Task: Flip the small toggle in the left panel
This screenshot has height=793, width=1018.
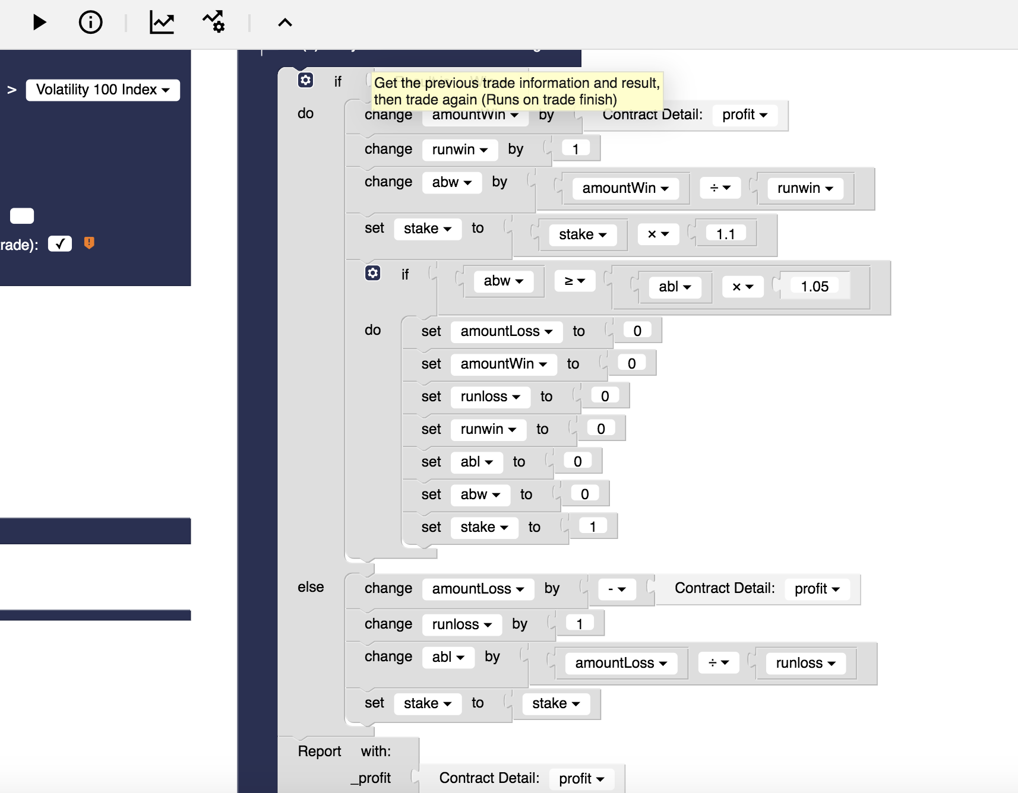Action: tap(22, 215)
